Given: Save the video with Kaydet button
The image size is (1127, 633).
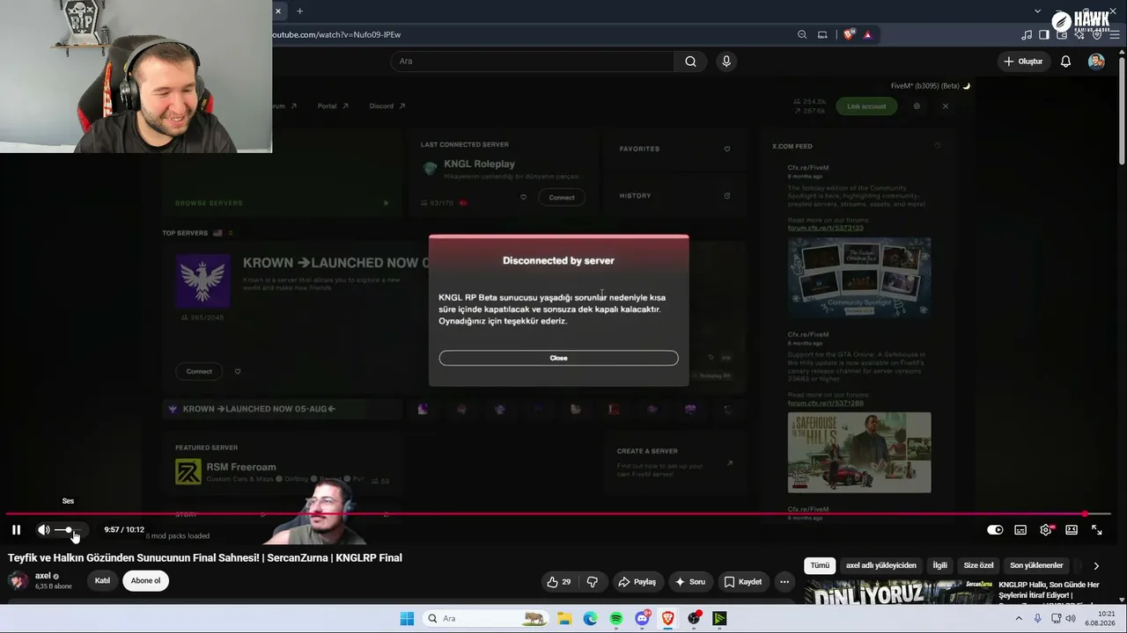Looking at the screenshot, I should [742, 582].
